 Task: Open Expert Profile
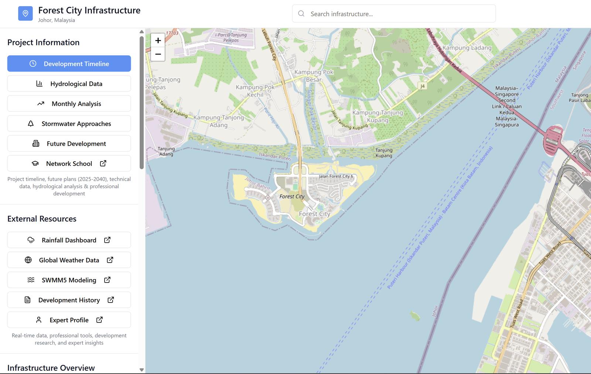(69, 320)
